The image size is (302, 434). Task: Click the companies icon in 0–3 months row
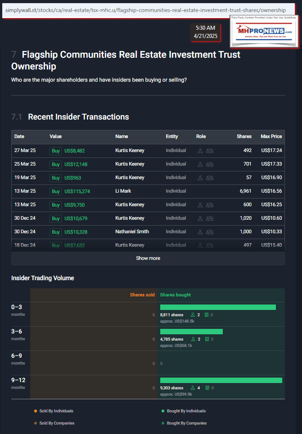click(206, 315)
